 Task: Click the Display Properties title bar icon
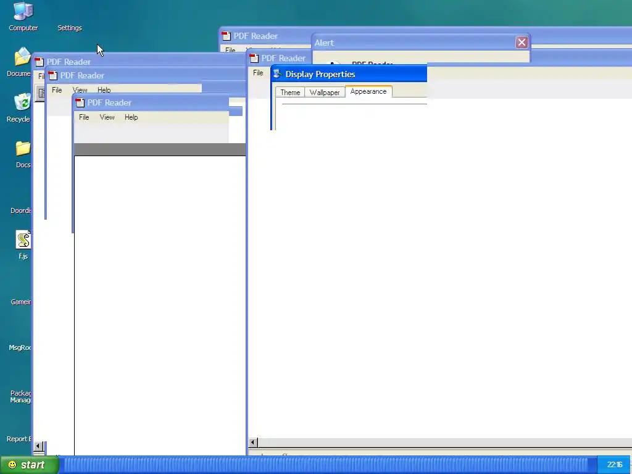(277, 74)
